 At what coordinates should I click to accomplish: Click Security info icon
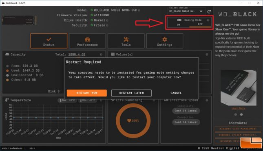pos(107,25)
